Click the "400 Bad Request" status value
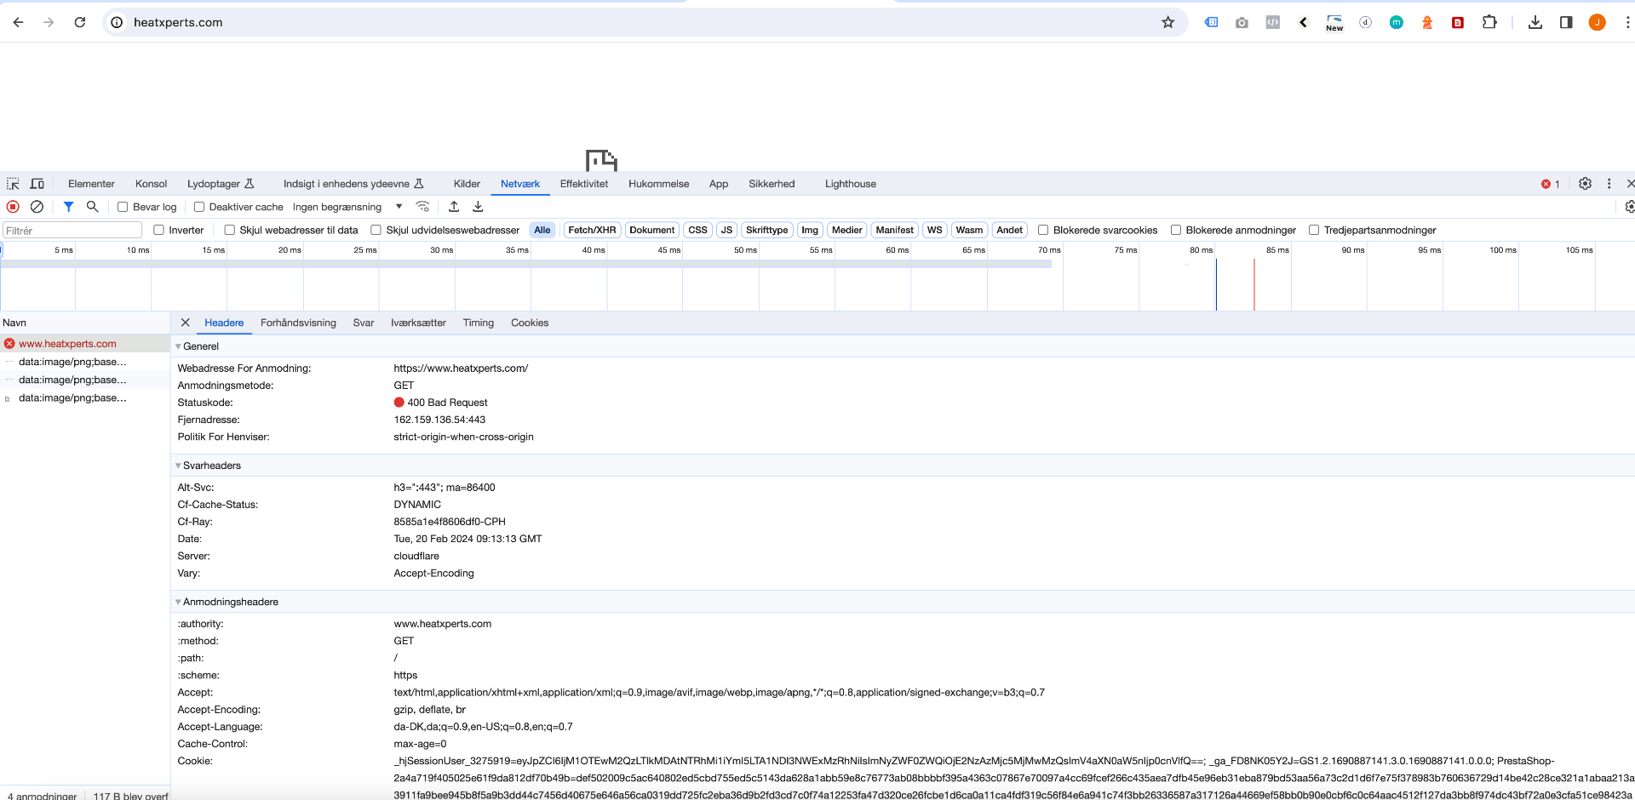 coord(447,403)
